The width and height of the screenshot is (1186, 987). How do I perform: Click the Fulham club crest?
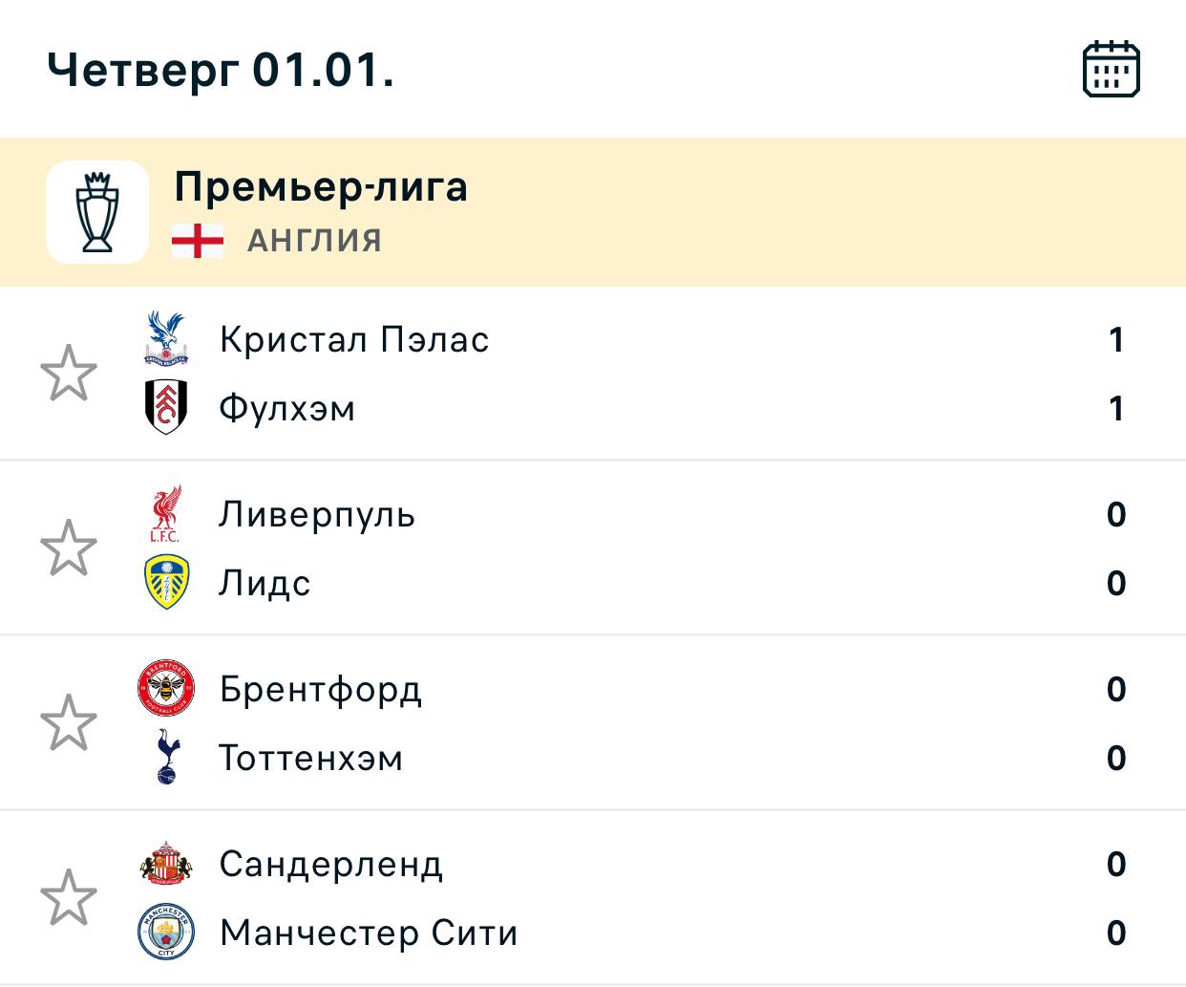[166, 408]
